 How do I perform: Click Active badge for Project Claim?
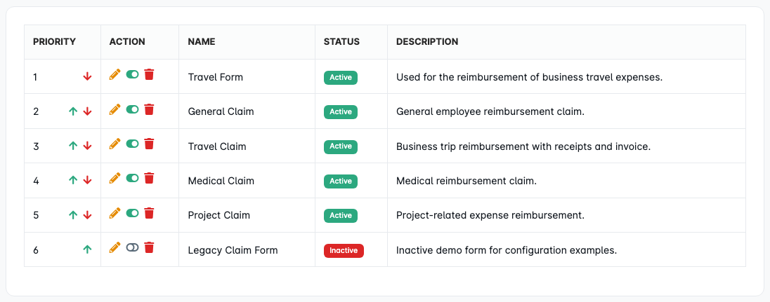click(341, 215)
